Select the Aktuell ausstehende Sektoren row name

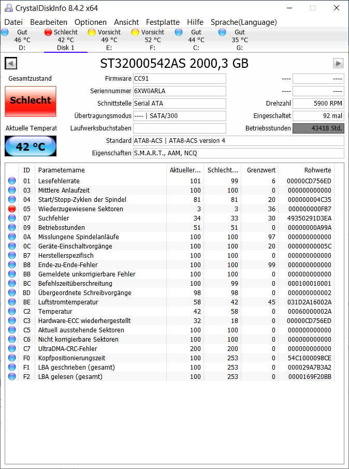point(81,330)
